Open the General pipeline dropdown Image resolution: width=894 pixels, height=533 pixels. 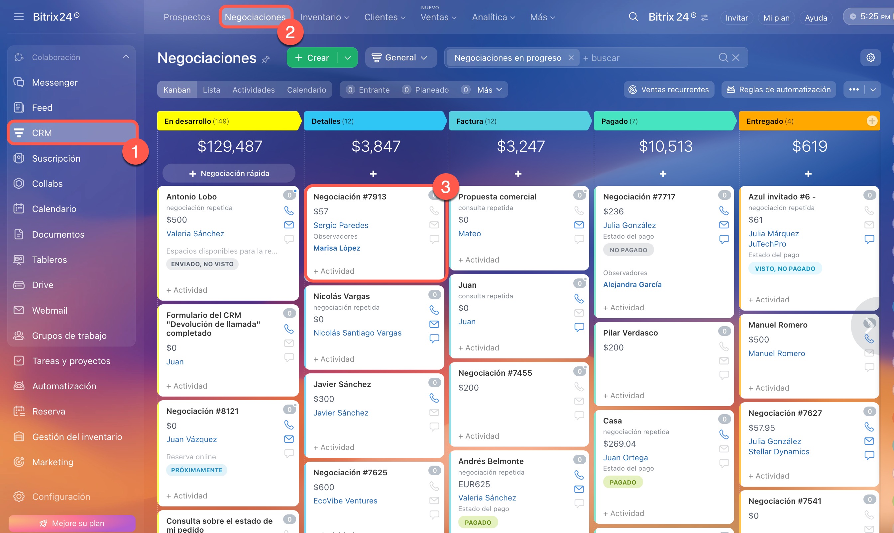400,57
